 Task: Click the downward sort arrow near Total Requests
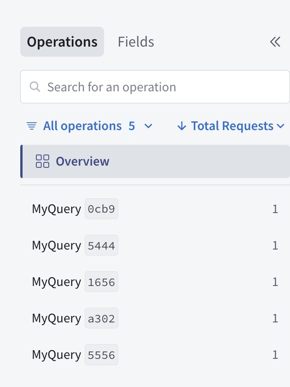[x=182, y=125]
